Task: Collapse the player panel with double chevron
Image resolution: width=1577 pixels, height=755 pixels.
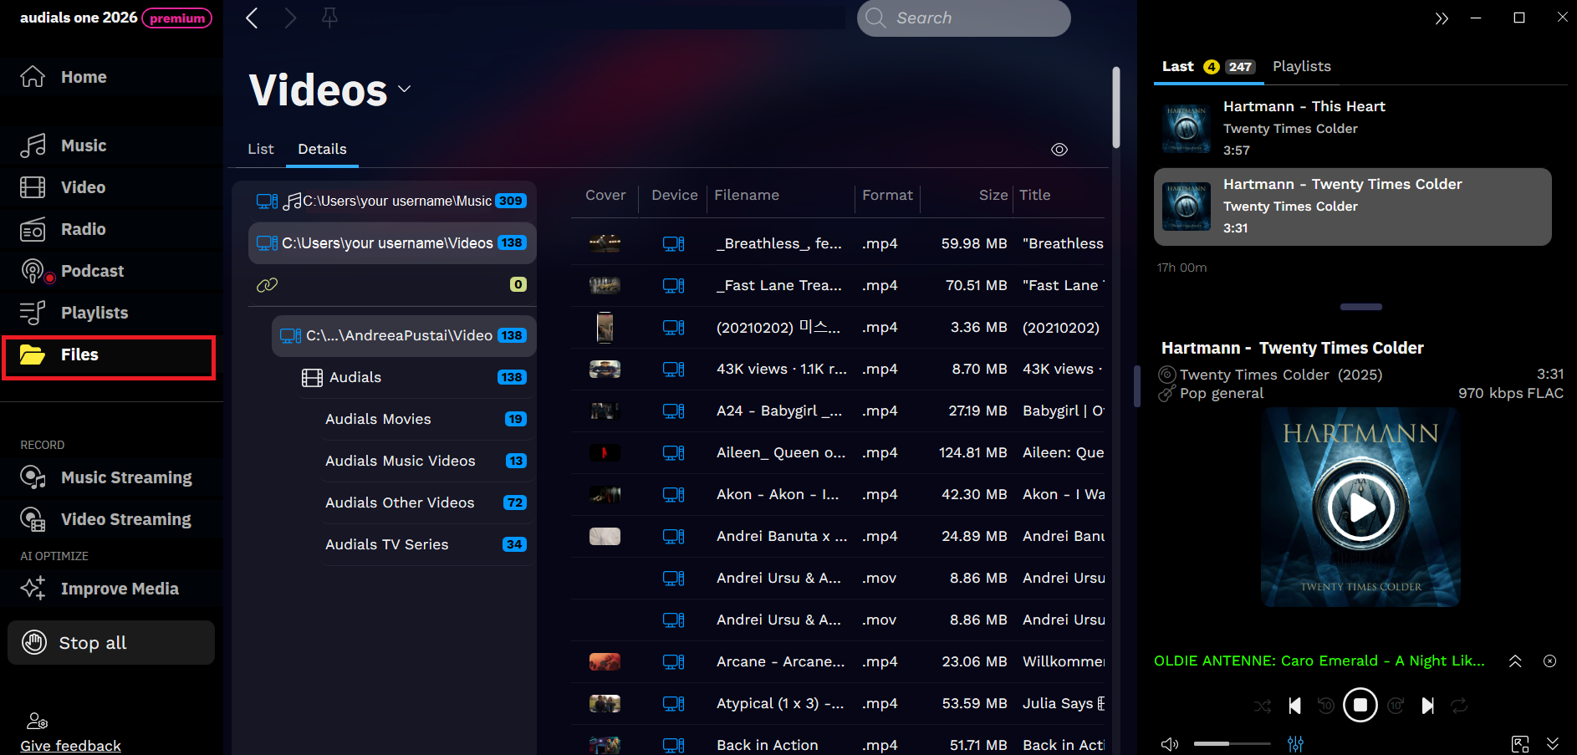Action: (x=1442, y=18)
